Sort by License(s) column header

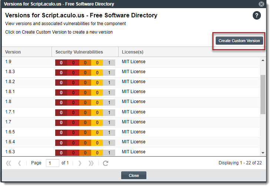tap(133, 52)
